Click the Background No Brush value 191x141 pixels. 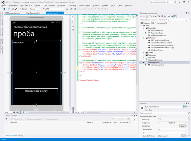pyautogui.click(x=172, y=123)
